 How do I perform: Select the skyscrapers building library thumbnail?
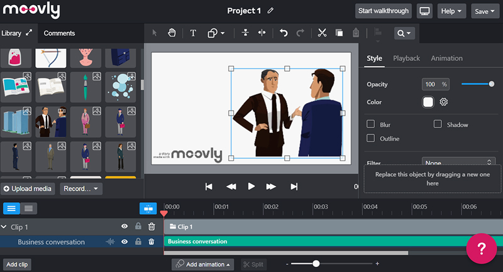[16, 122]
